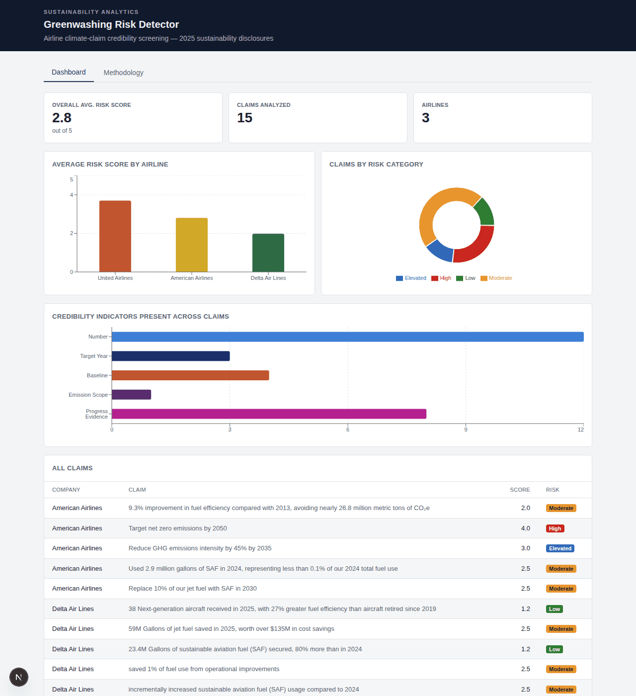Switch to the Methodology tab
636x696 pixels.
[123, 73]
